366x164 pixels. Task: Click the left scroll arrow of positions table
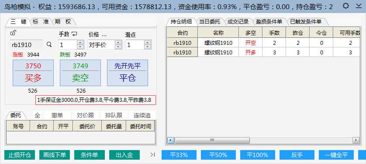coord(170,140)
